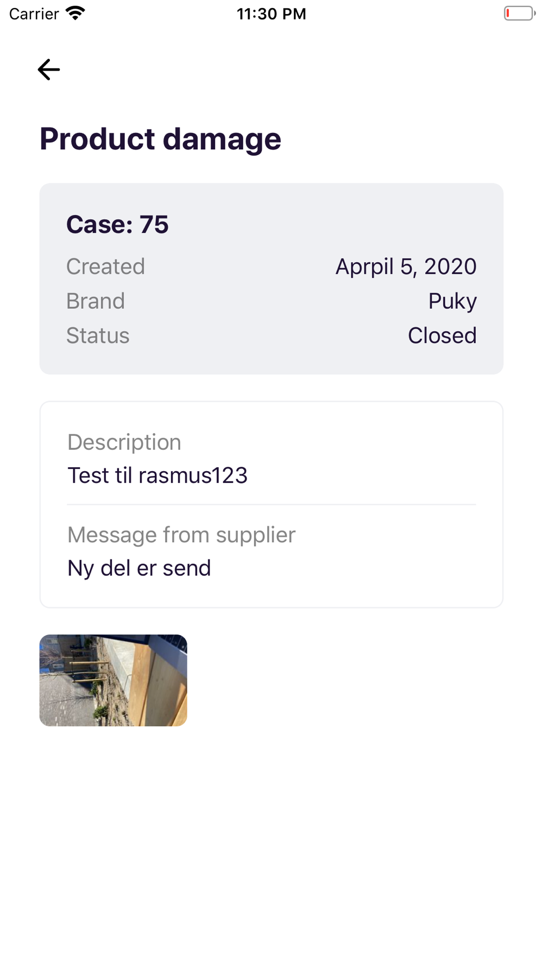Tap the Description label

tap(124, 442)
